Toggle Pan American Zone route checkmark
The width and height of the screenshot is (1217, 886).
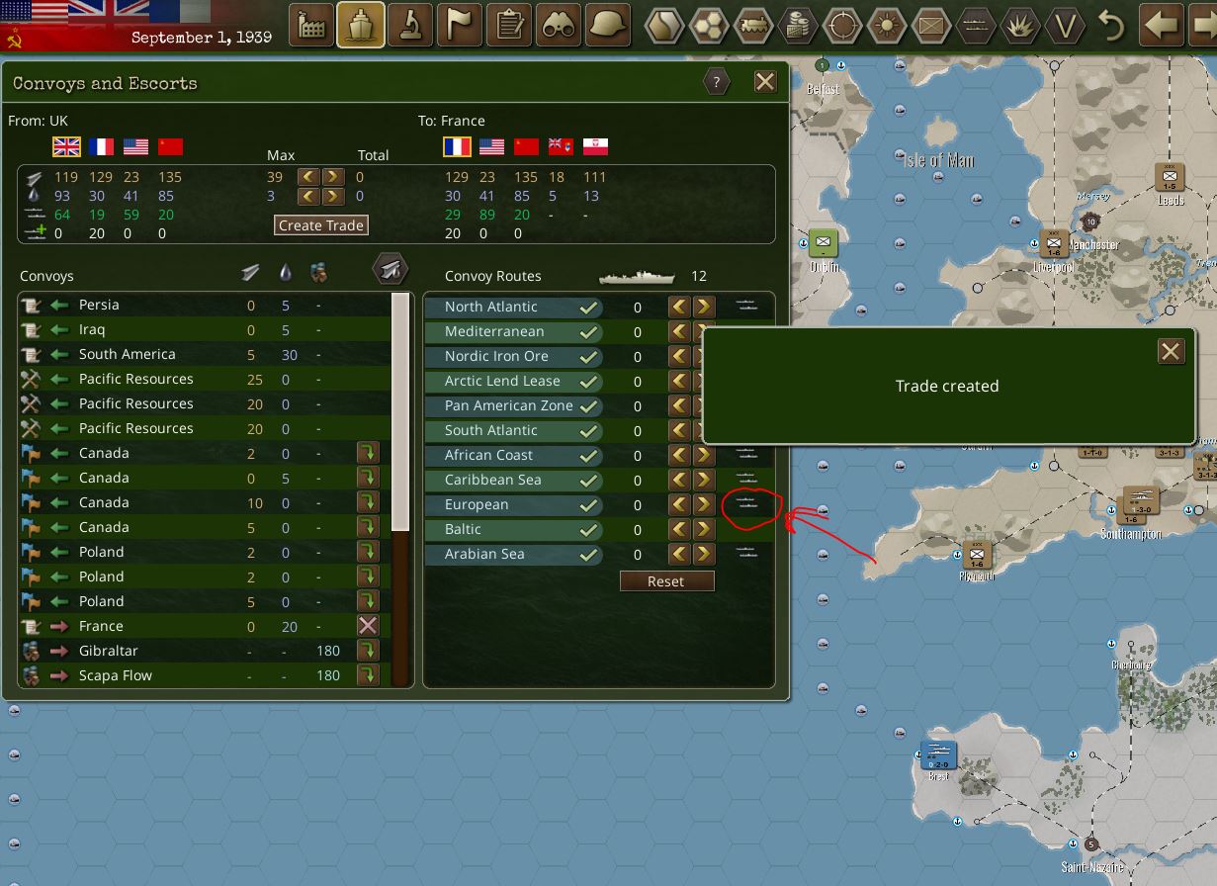click(x=588, y=406)
